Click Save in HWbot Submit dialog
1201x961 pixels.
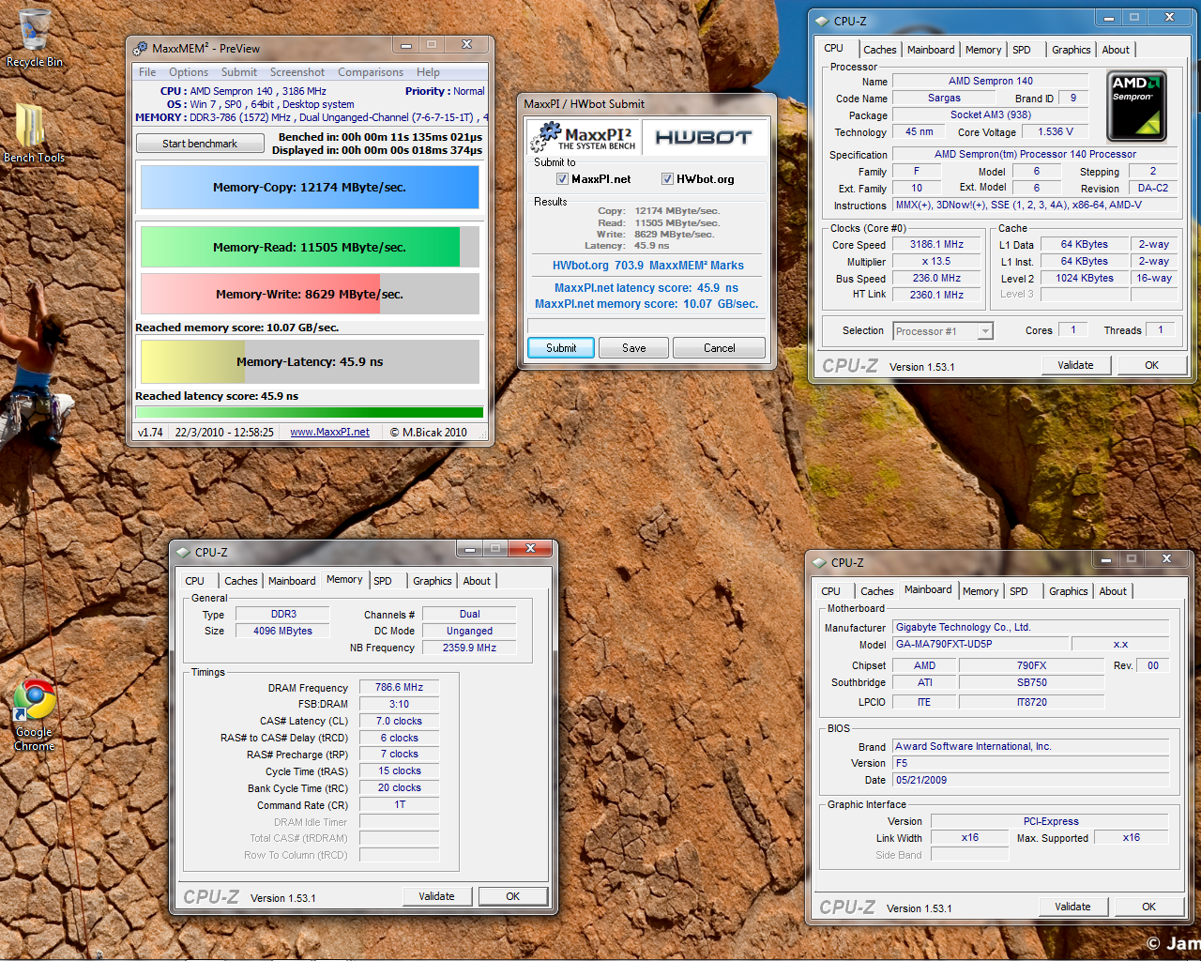pyautogui.click(x=634, y=348)
